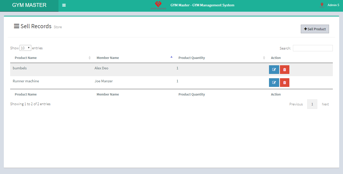Edit the bumbels sale record

[x=274, y=70]
